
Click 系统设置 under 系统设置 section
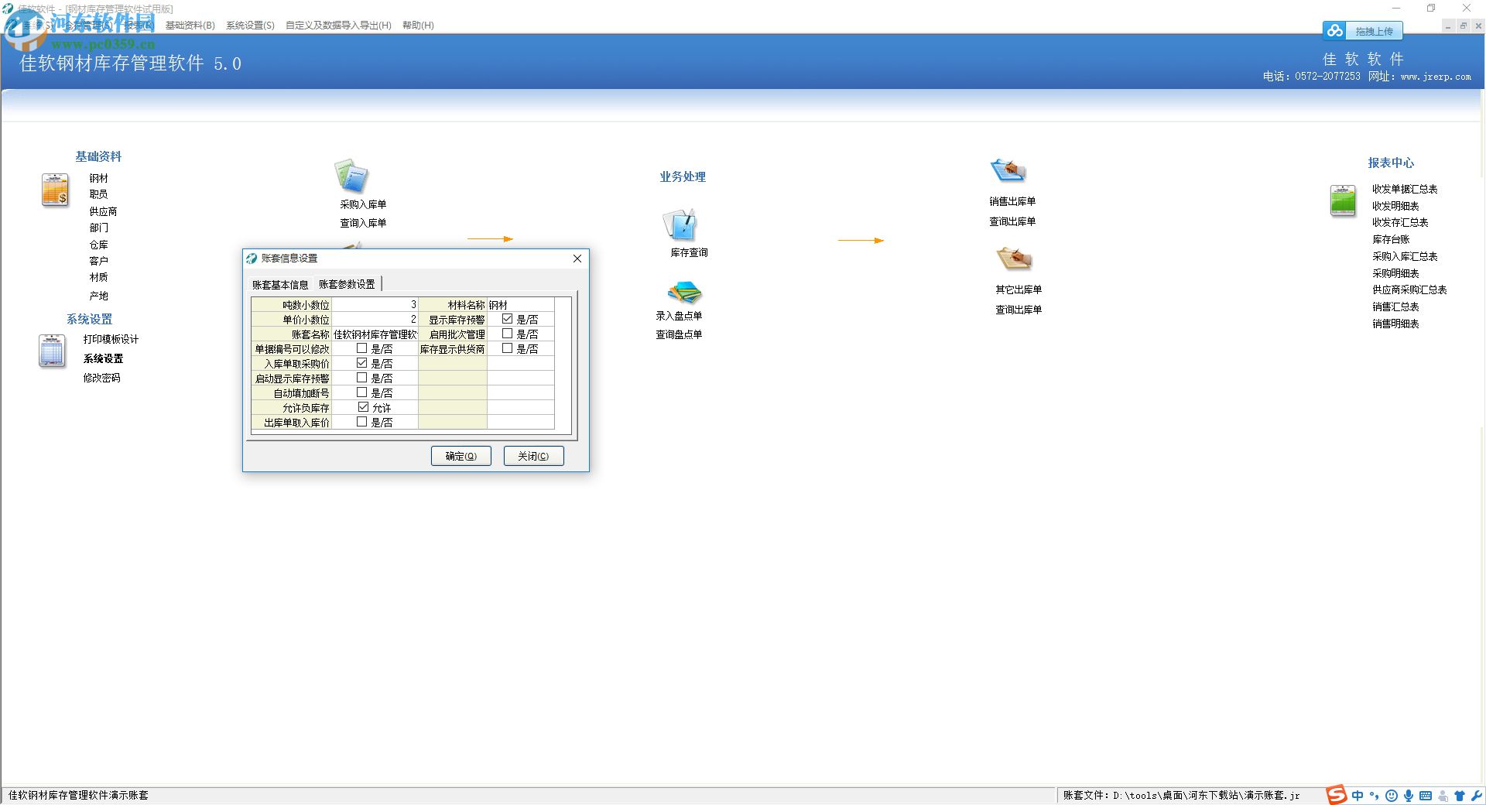pos(103,358)
